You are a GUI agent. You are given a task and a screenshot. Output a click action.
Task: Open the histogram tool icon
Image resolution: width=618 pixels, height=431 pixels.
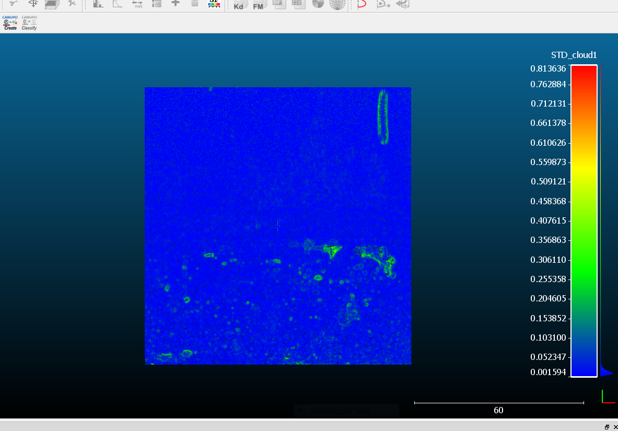(98, 4)
